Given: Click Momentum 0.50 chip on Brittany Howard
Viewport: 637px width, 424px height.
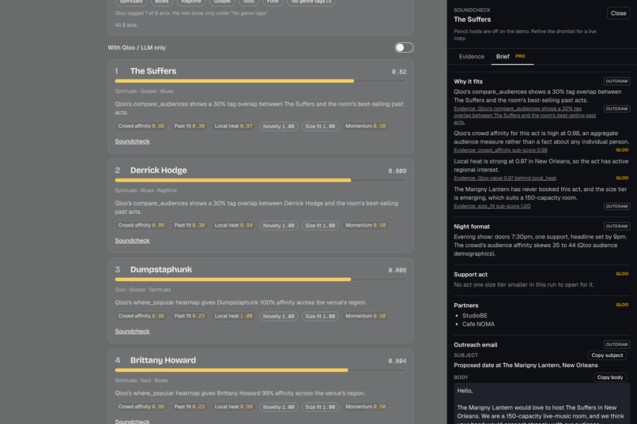Looking at the screenshot, I should tap(366, 407).
